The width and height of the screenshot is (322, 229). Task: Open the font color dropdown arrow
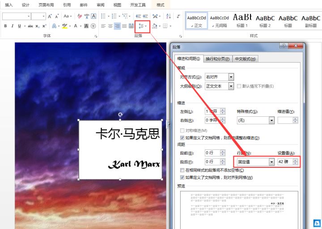[x=80, y=26]
